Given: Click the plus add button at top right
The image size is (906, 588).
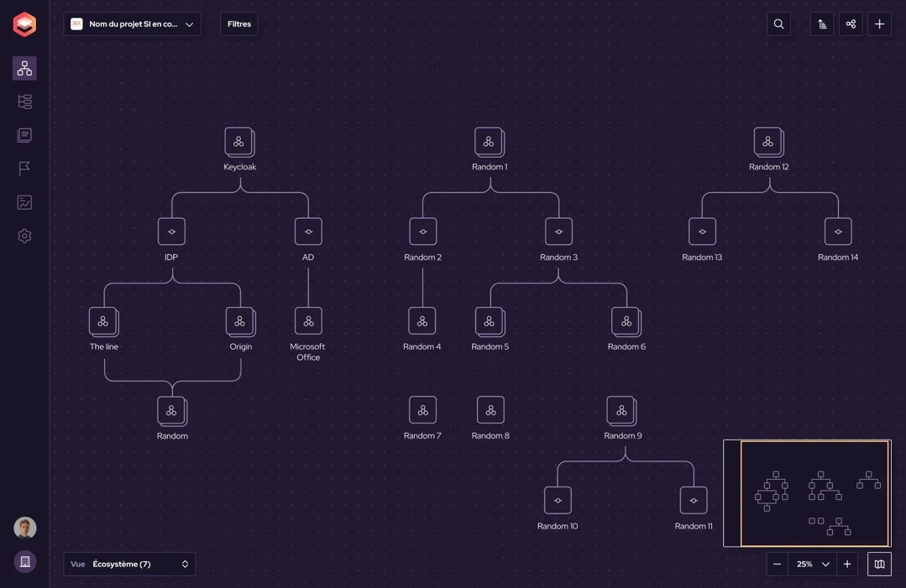Looking at the screenshot, I should 879,24.
